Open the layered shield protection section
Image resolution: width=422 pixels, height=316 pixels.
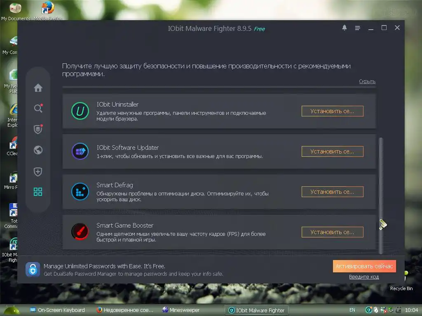tap(38, 129)
